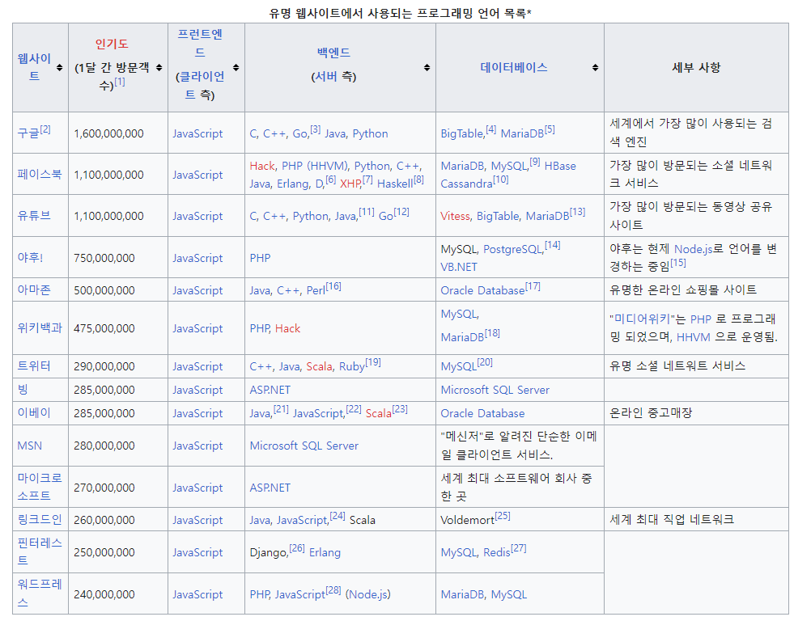This screenshot has height=621, width=794.
Task: Sort the 데이터베이스 column using its arrows
Action: [595, 68]
